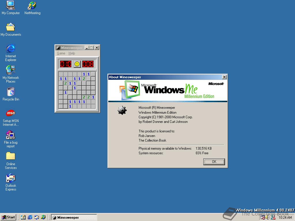Click the Minesweeper taskbar button
This screenshot has height=221, width=295.
click(x=74, y=218)
